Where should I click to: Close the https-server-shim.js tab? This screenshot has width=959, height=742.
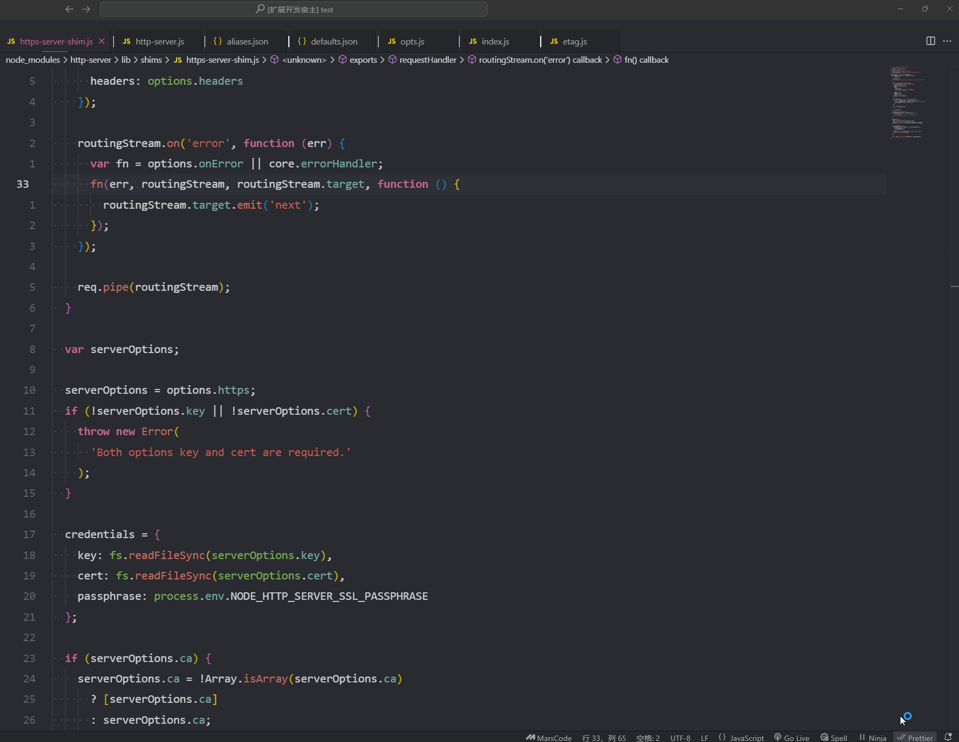pos(101,41)
